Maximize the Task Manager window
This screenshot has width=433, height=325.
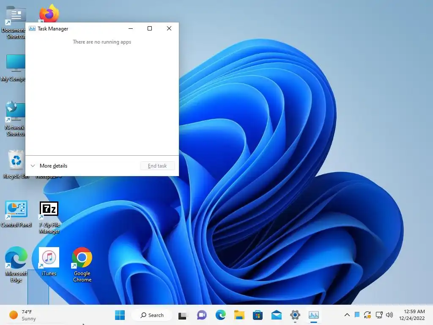150,28
